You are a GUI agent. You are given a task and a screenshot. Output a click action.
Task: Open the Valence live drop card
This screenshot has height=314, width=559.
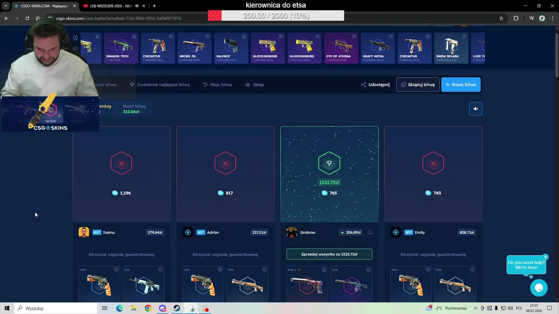pos(231,48)
